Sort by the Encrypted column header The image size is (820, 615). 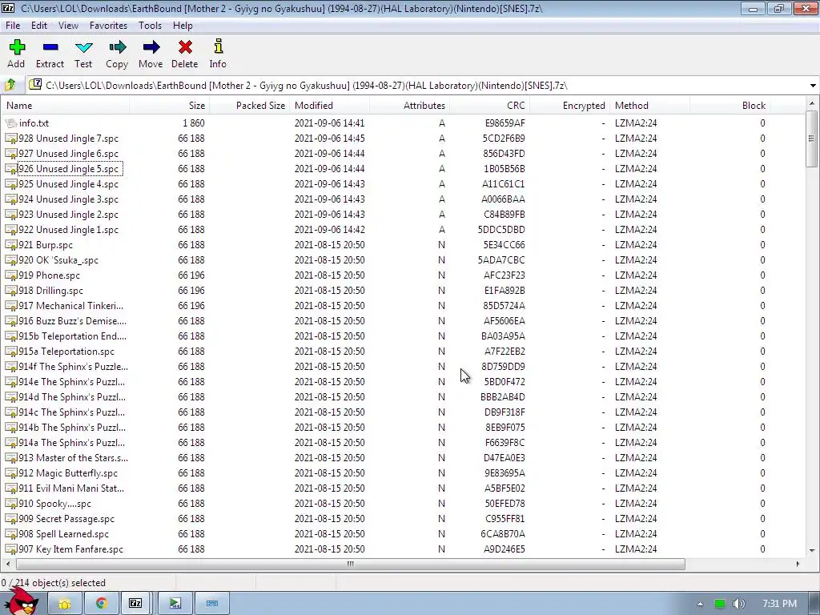[569, 105]
